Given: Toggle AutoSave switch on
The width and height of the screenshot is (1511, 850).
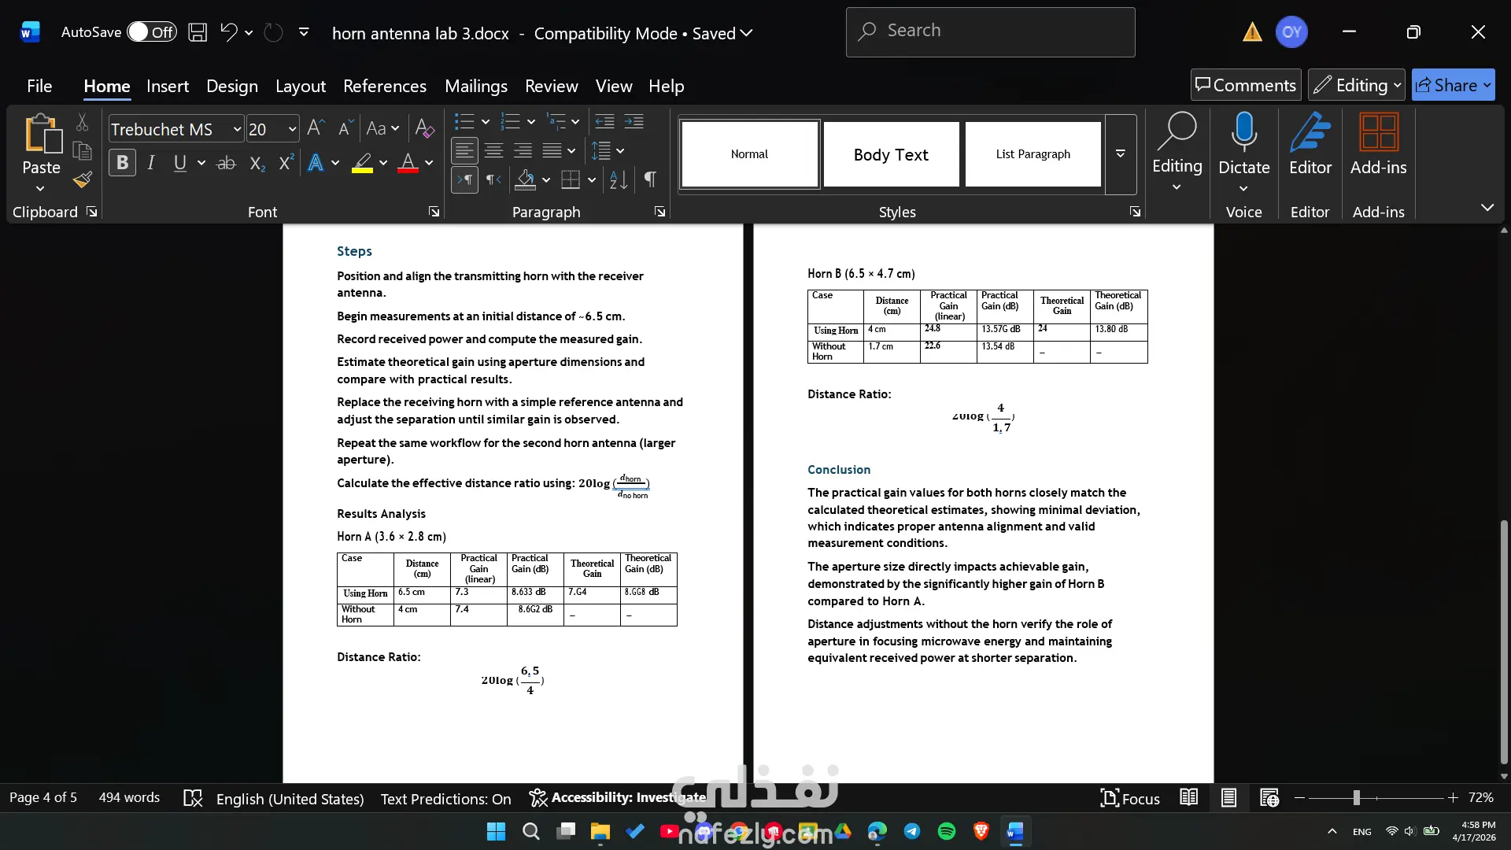Looking at the screenshot, I should pyautogui.click(x=152, y=32).
